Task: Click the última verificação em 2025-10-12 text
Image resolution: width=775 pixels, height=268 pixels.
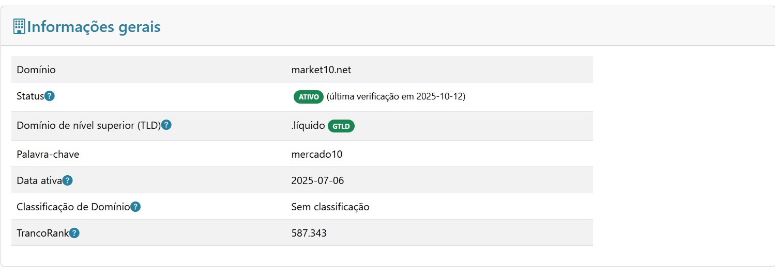Action: pos(396,96)
